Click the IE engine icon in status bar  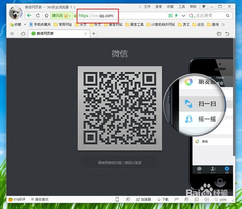(186, 200)
